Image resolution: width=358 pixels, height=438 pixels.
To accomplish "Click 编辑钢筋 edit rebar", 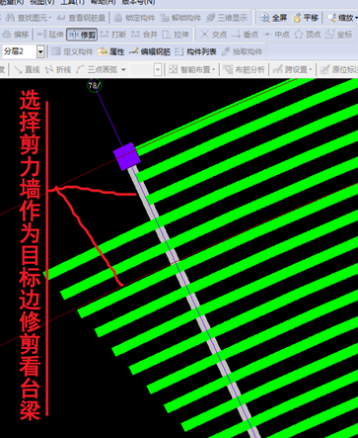I will tap(150, 51).
